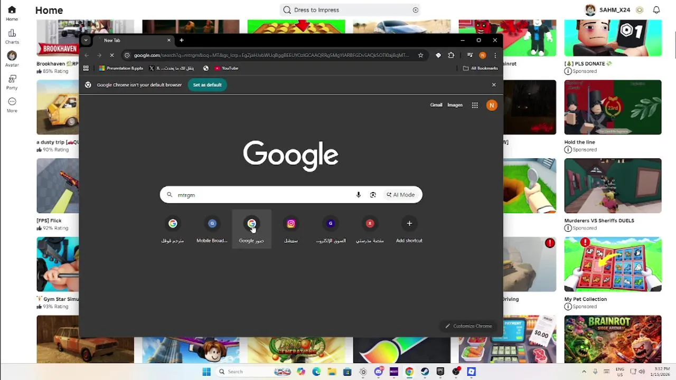Open File Explorer from taskbar
The image size is (676, 380).
332,372
